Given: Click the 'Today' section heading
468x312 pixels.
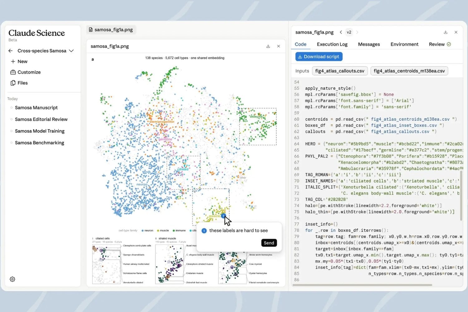Looking at the screenshot, I should (x=12, y=99).
